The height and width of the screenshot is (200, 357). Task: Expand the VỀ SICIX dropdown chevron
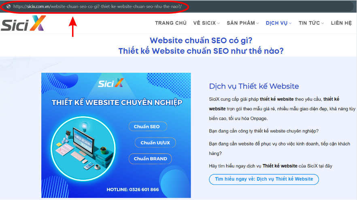coord(219,23)
